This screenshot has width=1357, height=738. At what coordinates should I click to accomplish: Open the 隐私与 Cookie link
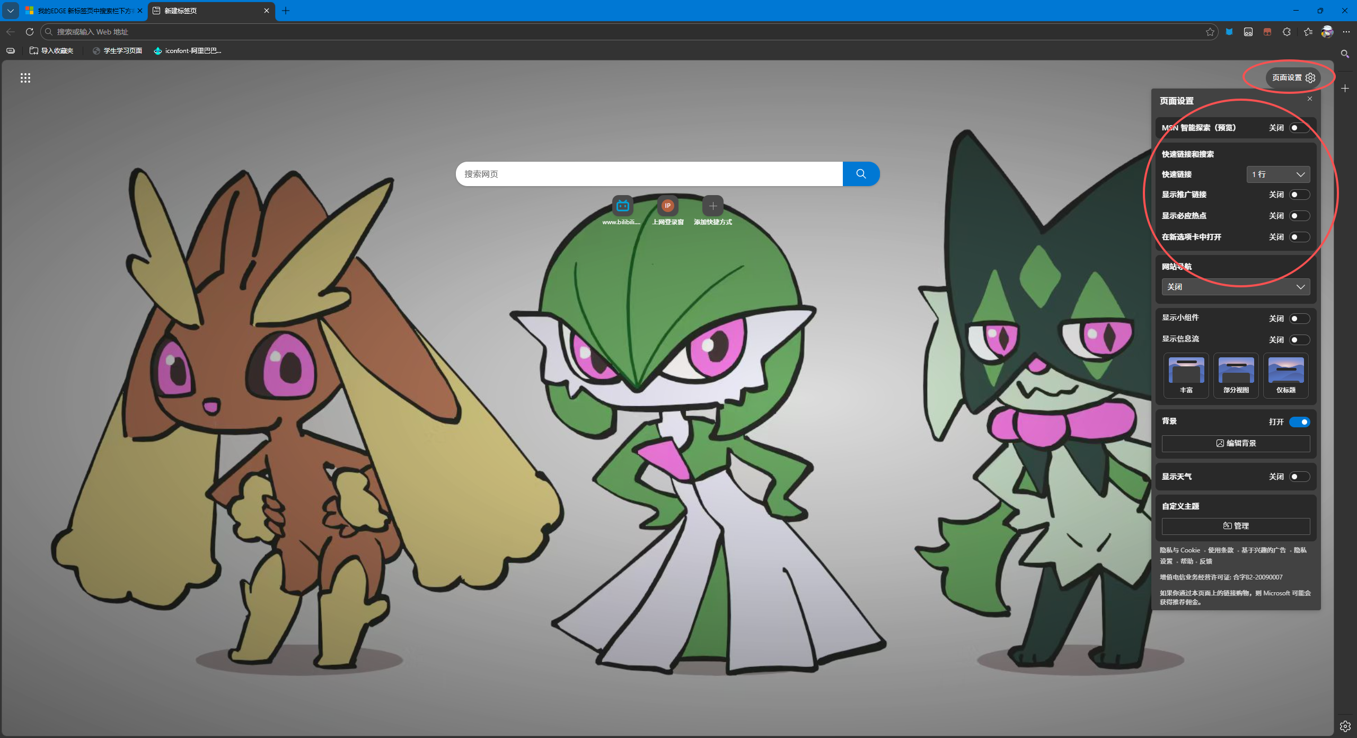1179,550
